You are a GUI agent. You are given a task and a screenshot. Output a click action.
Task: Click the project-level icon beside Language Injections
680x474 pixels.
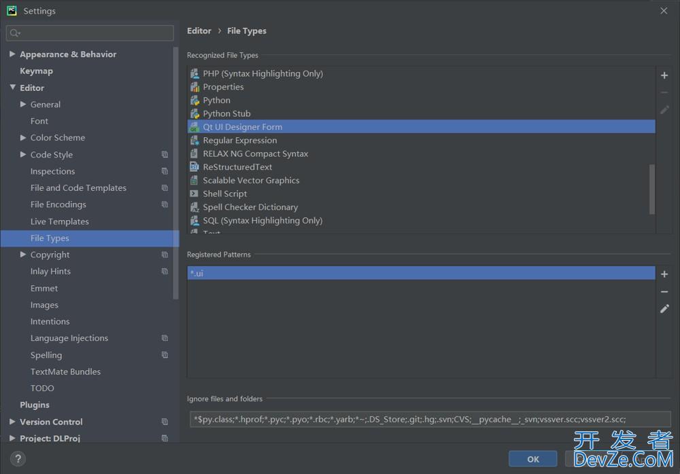[165, 338]
